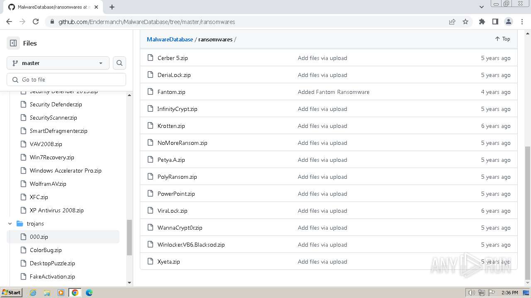This screenshot has width=531, height=298.
Task: Collapse the trojans folder chevron
Action: 10,223
